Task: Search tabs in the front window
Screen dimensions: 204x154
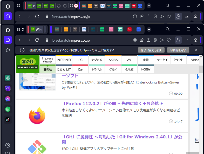Action: coord(168,29)
